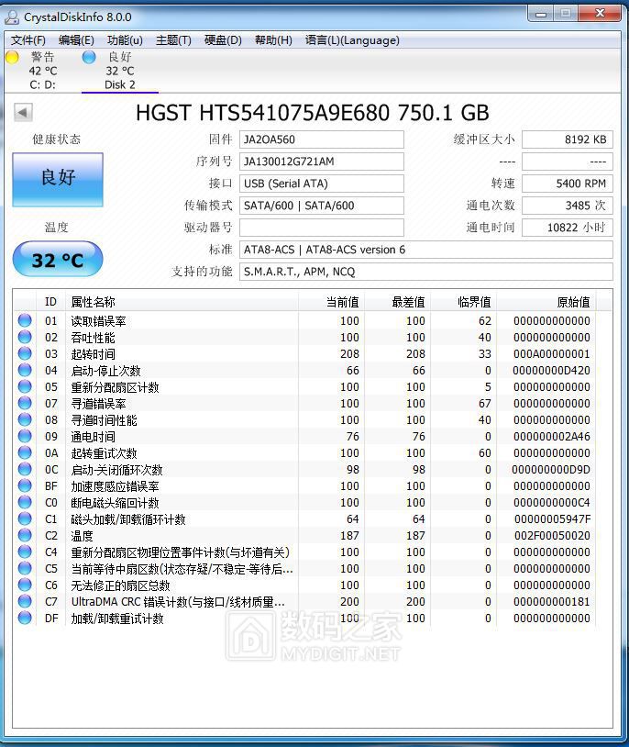The width and height of the screenshot is (629, 747).
Task: Click the blue good status circle for Disk 2
Action: coord(89,57)
